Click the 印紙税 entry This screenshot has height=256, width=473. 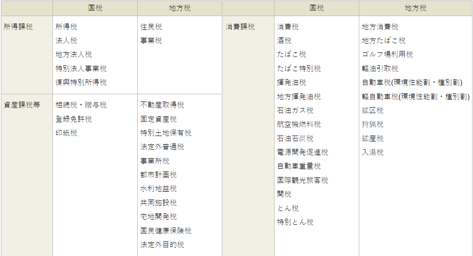coord(66,133)
